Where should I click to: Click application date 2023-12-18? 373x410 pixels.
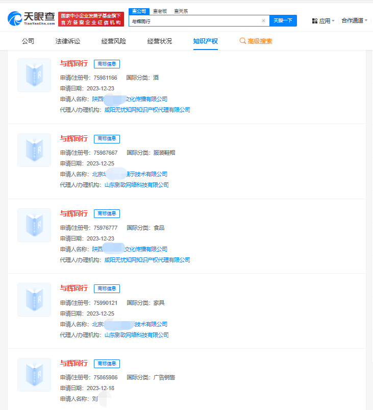(101, 388)
